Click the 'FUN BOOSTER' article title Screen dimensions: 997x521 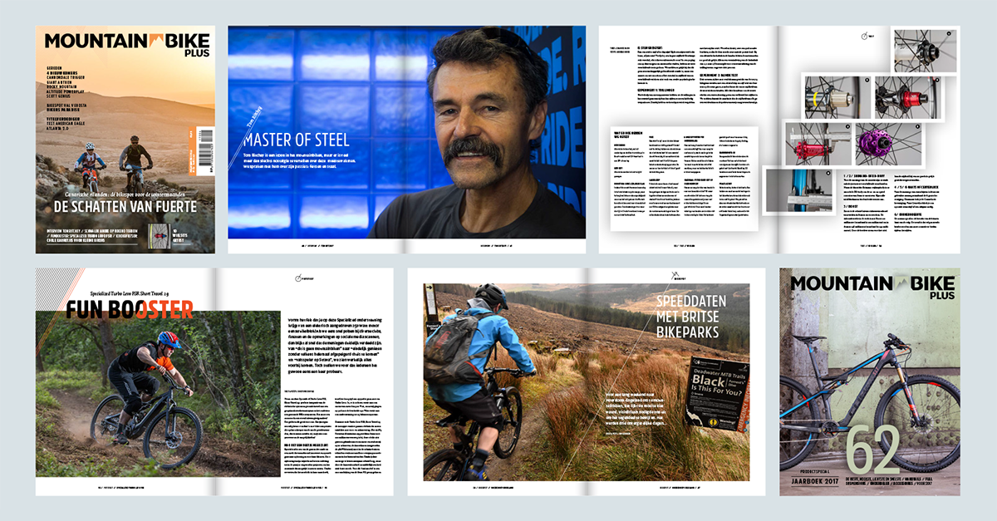130,311
